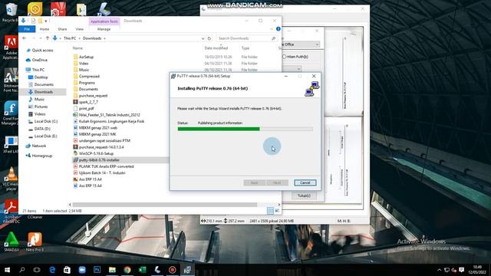491x276 pixels.
Task: Select This PC in navigation pane
Action: pos(38,70)
